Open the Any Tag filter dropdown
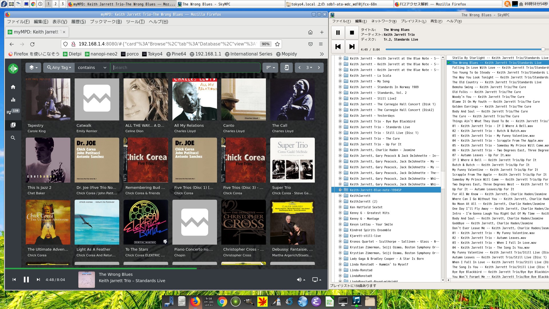549x309 pixels. click(59, 68)
